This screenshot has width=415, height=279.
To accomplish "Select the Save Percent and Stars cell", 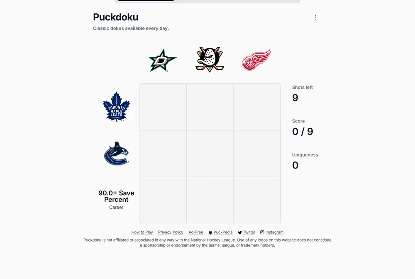I will coord(163,201).
